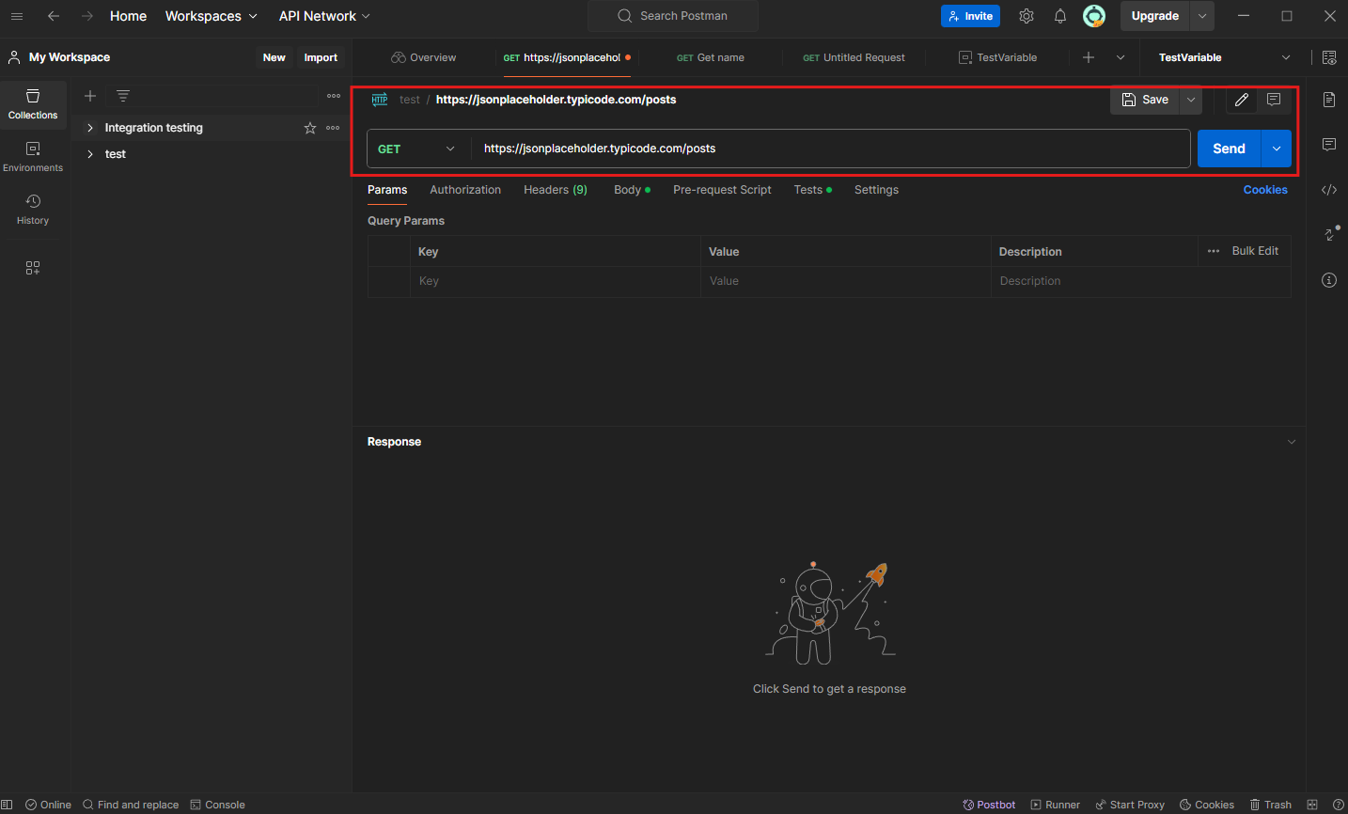Image resolution: width=1348 pixels, height=814 pixels.
Task: Click the edit pencil icon
Action: [1242, 100]
